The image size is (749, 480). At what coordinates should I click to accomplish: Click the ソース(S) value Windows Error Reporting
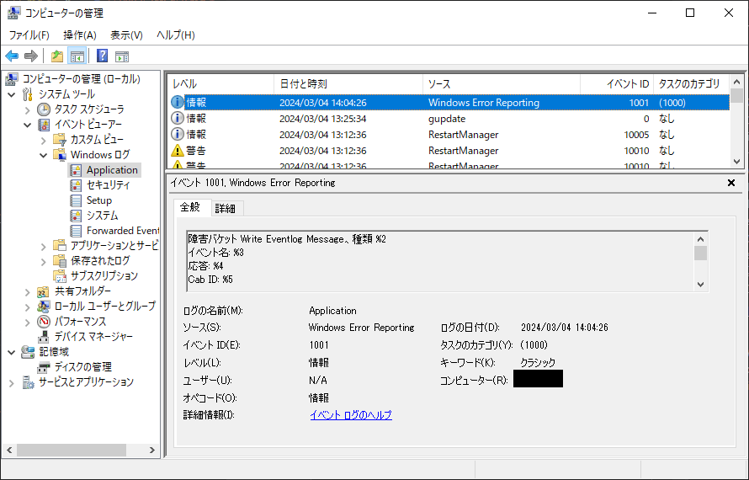pos(362,328)
